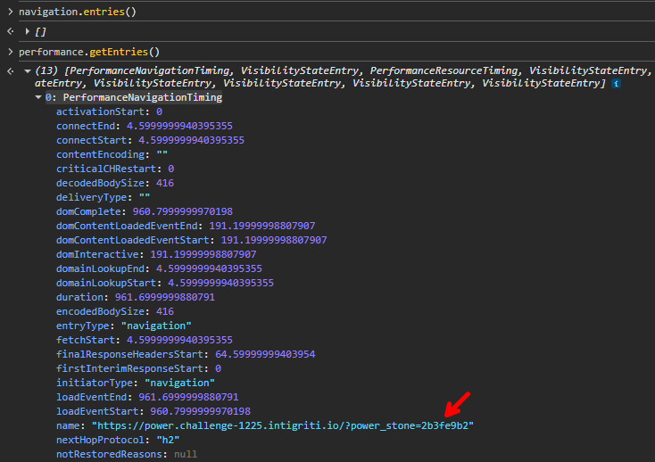655x462 pixels.
Task: Select the initiatorType "navigation" row
Action: pyautogui.click(x=136, y=383)
